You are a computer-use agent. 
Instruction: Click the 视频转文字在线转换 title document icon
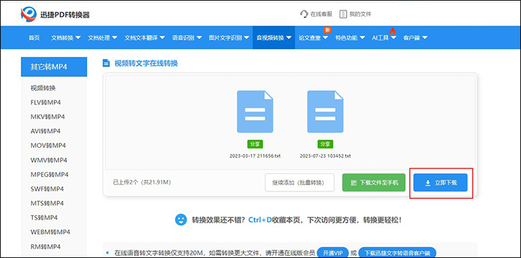[106, 63]
